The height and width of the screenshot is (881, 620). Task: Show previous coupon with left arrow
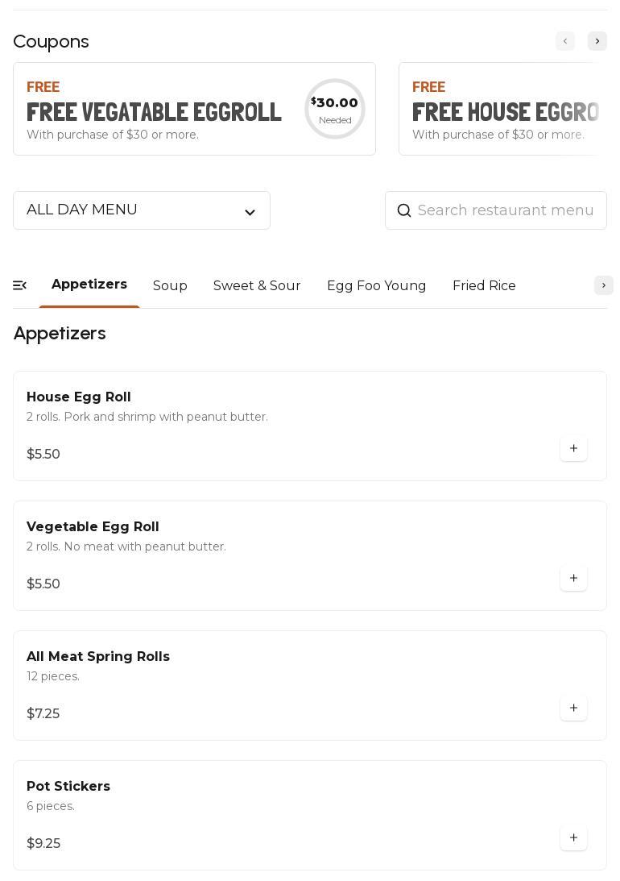[x=565, y=41]
